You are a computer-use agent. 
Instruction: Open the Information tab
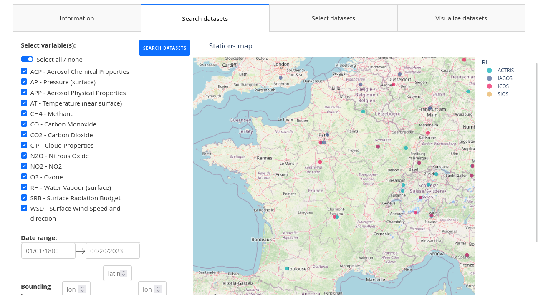click(77, 18)
